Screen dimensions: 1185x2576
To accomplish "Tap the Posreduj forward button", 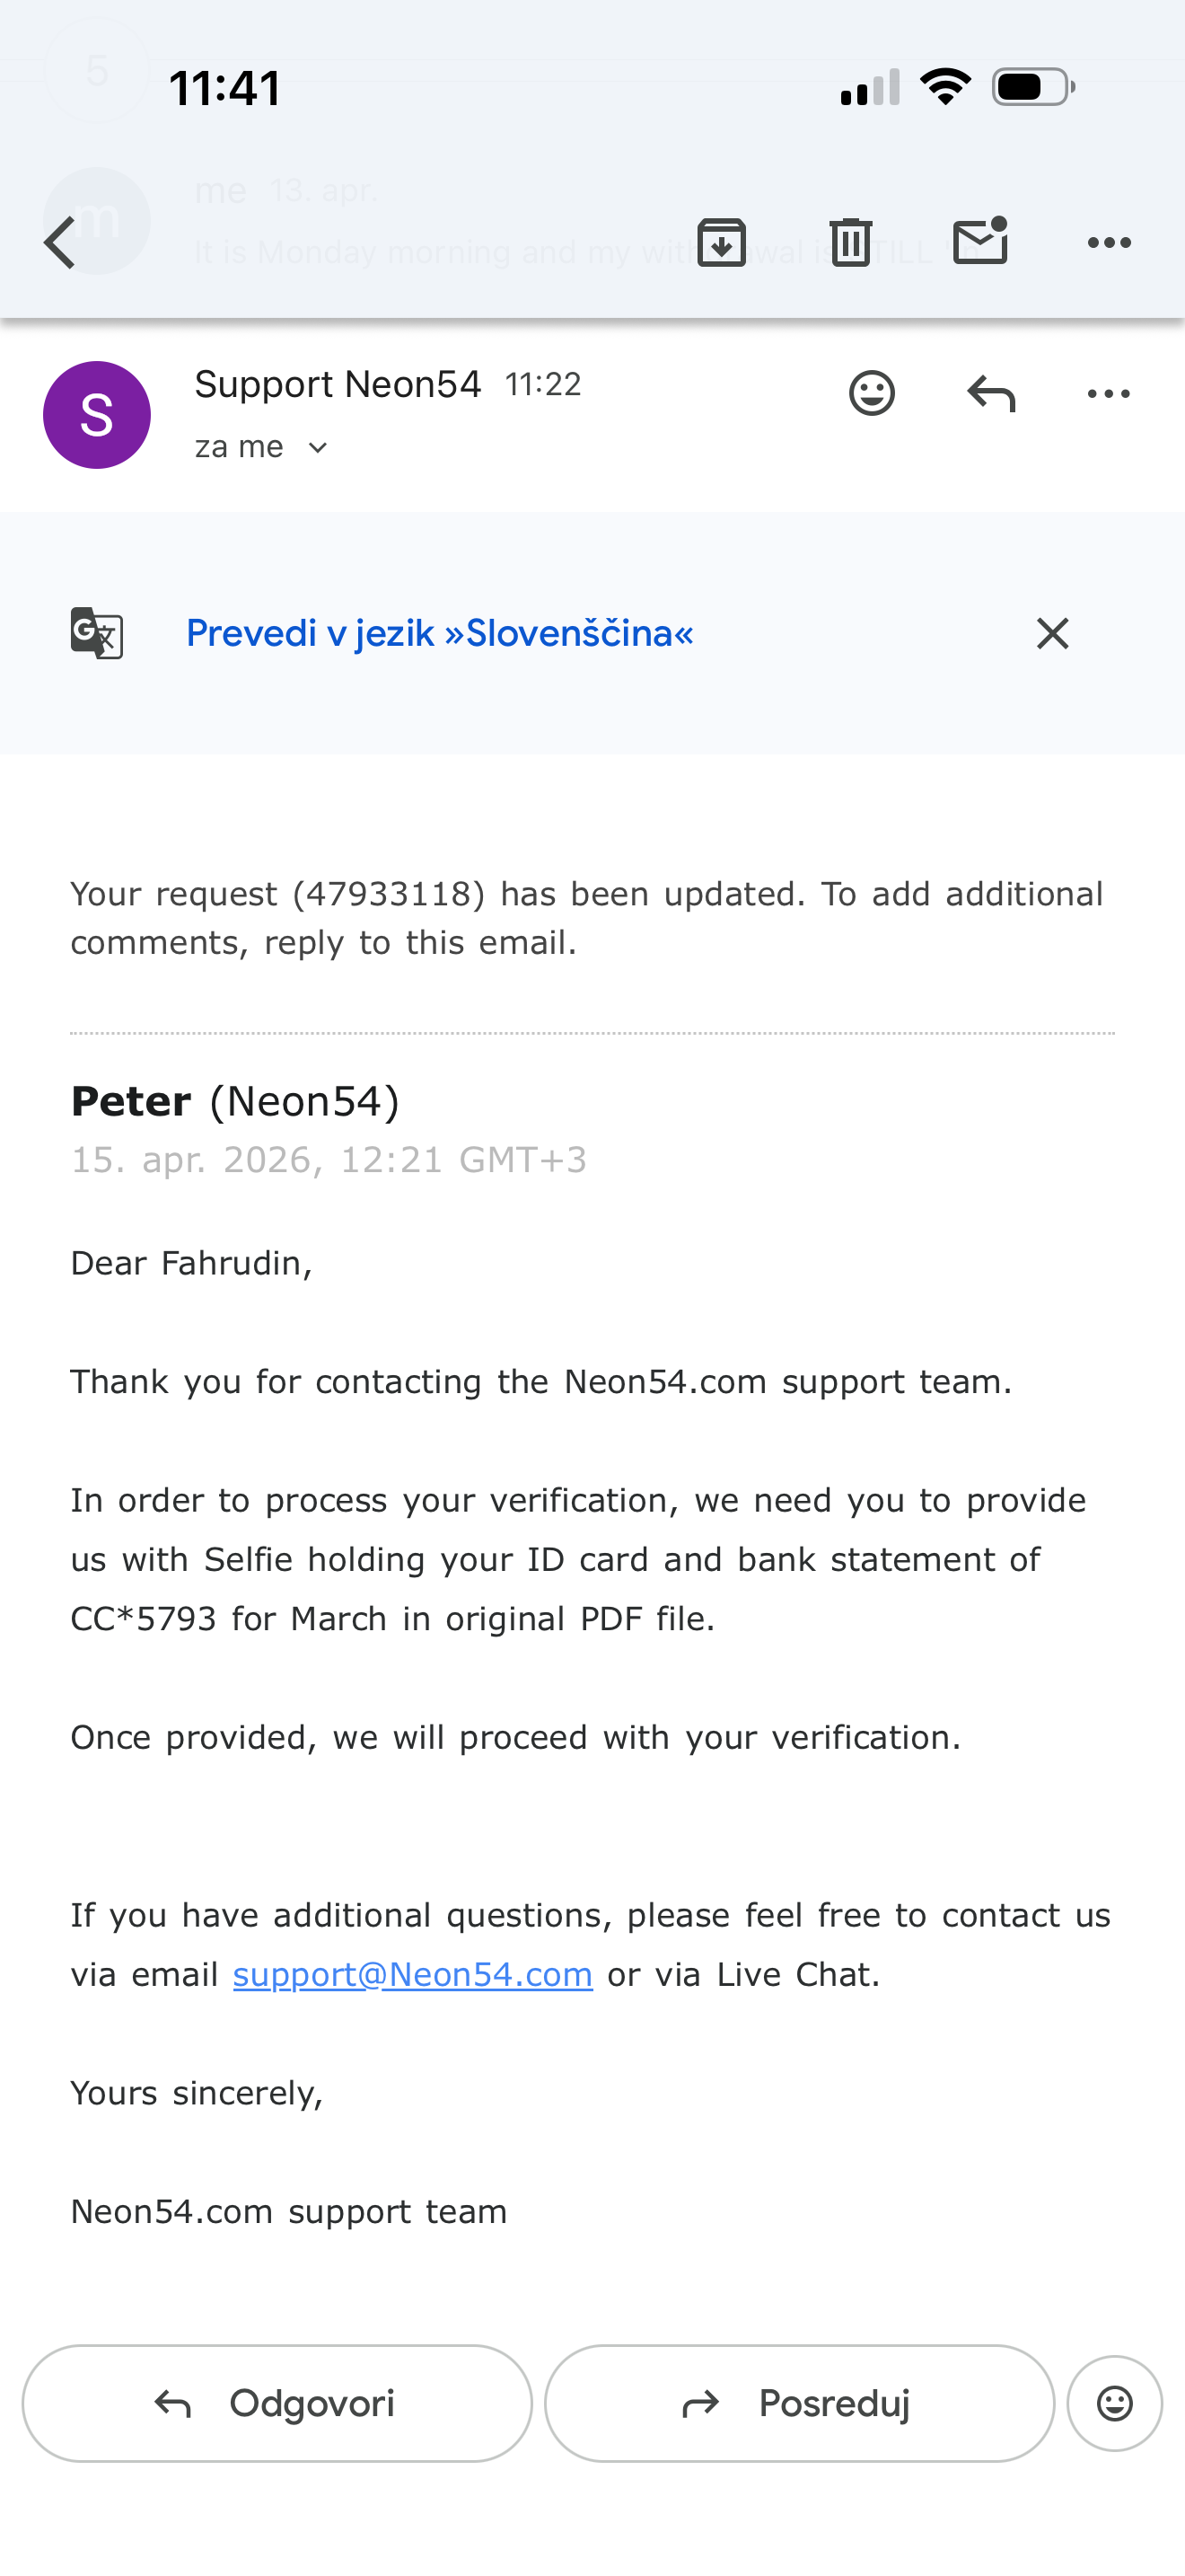I will (799, 2404).
